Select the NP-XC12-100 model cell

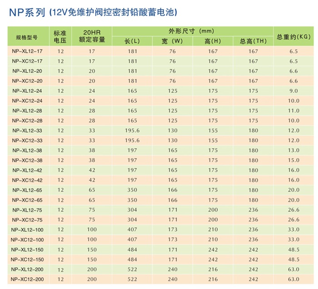point(27,239)
